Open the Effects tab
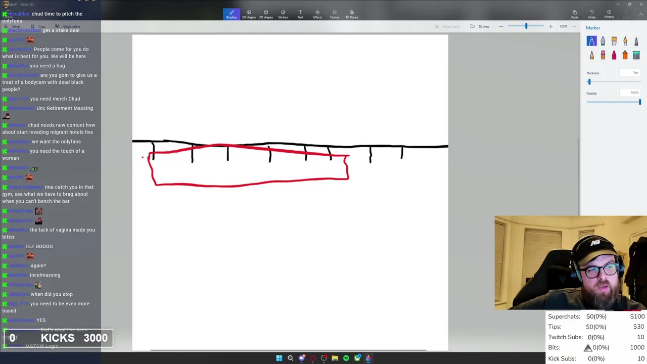Viewport: 647px width, 364px height. click(x=317, y=14)
